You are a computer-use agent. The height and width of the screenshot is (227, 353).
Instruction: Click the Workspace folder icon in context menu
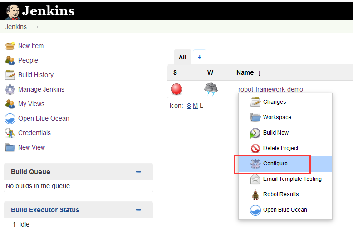[x=255, y=117]
